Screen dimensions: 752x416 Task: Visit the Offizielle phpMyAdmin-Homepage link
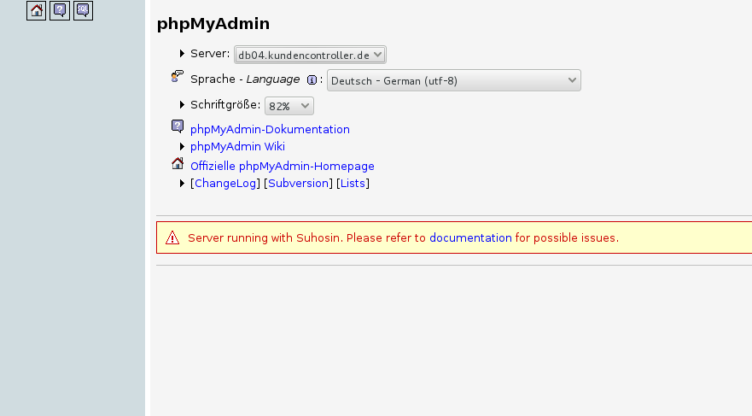click(283, 166)
